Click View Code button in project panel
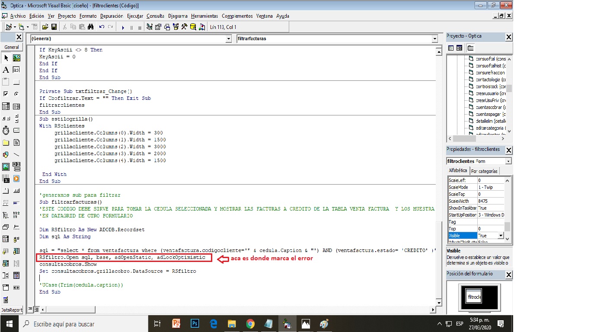This screenshot has width=613, height=332. [x=451, y=48]
